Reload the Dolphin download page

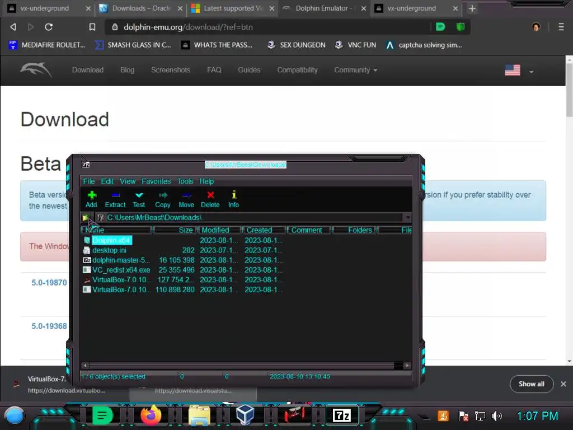click(49, 27)
